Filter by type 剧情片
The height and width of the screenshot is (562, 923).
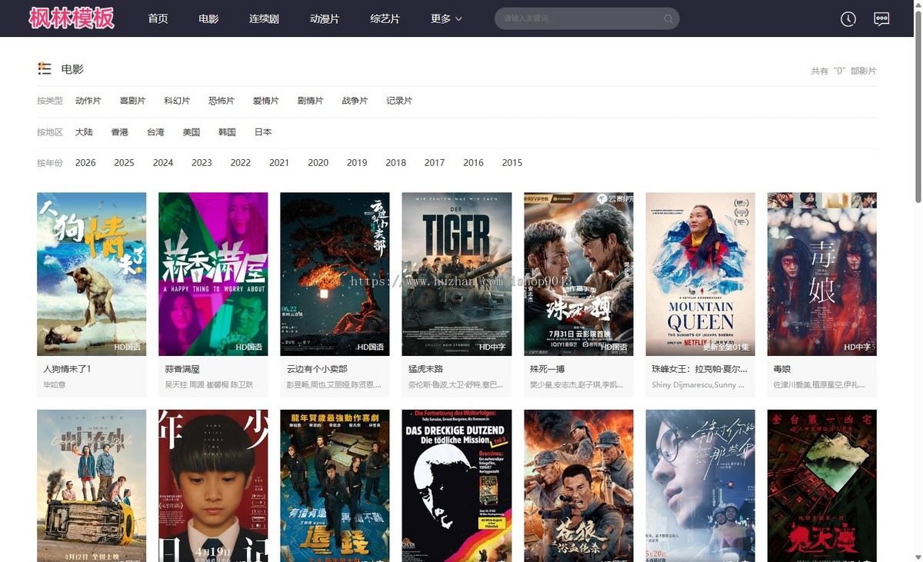311,101
